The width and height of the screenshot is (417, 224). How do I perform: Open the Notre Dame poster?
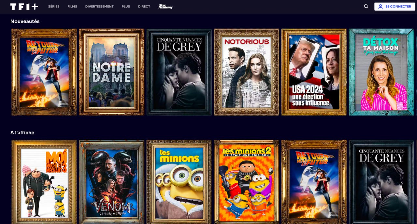[111, 72]
